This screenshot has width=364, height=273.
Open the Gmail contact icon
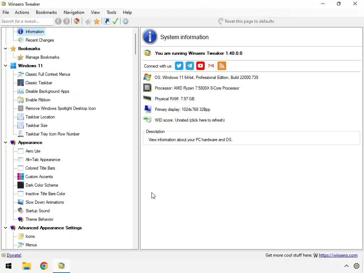pyautogui.click(x=211, y=66)
